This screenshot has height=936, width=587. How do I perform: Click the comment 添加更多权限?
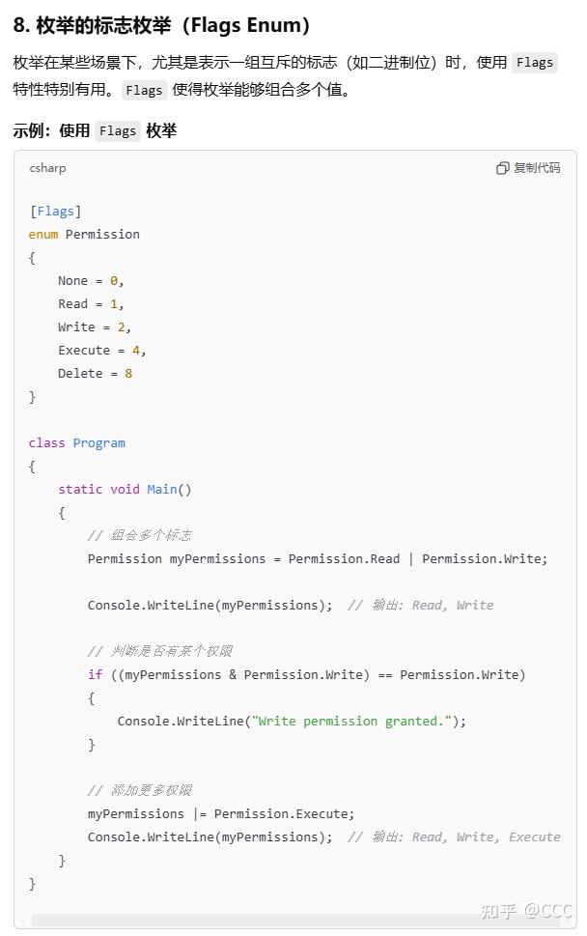[x=139, y=790]
